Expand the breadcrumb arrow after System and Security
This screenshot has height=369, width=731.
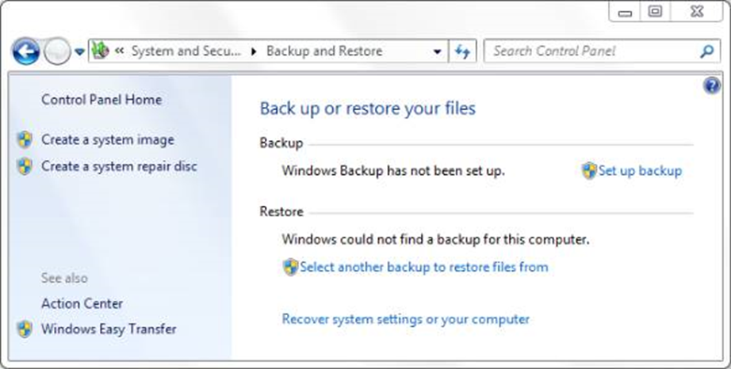tap(254, 51)
